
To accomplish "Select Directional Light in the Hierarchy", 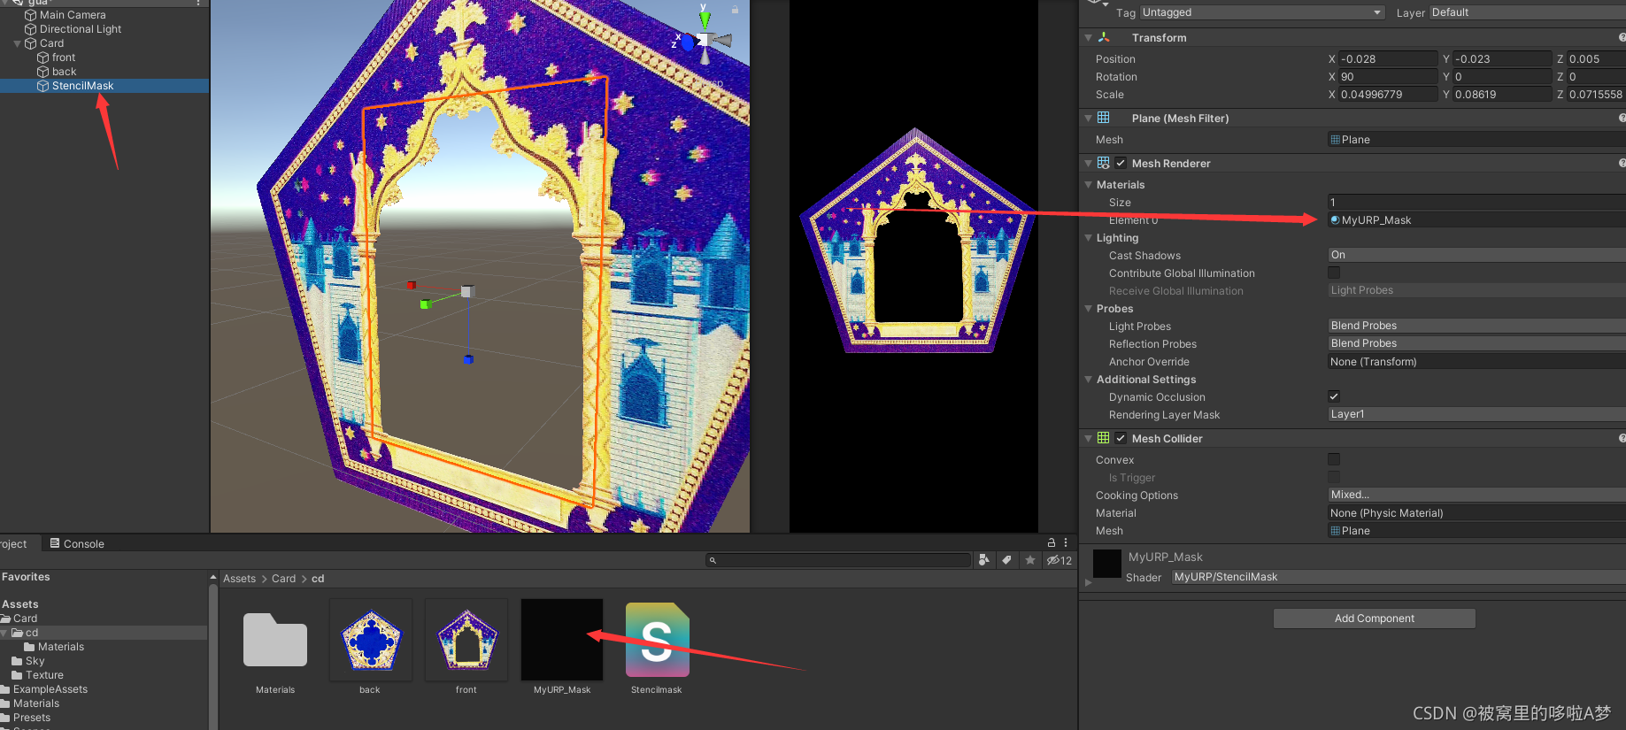I will tap(81, 29).
